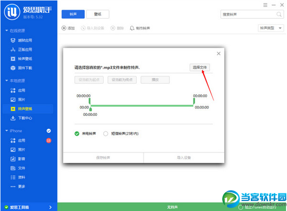
Task: Click the green start marker on timeline
Action: click(89, 101)
